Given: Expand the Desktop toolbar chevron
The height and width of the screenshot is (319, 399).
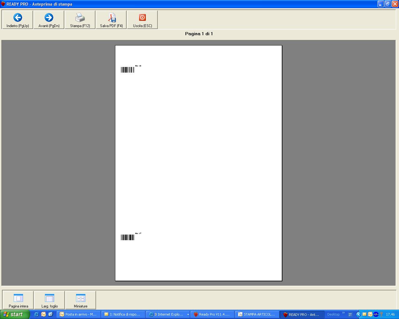Looking at the screenshot, I should pos(344,313).
